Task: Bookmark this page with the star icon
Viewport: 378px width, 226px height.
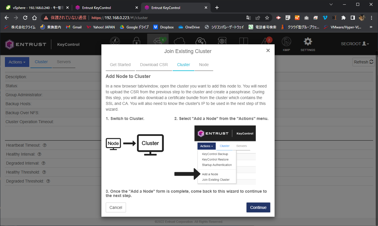Action: (x=267, y=18)
